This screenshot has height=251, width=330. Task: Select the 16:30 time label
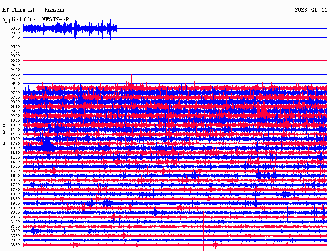(x=15, y=181)
